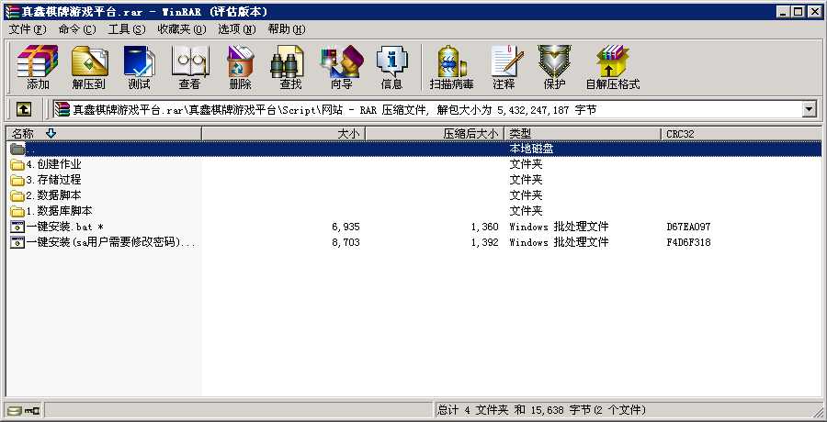The height and width of the screenshot is (422, 827).
Task: Open the 文件(F) menu
Action: 28,29
